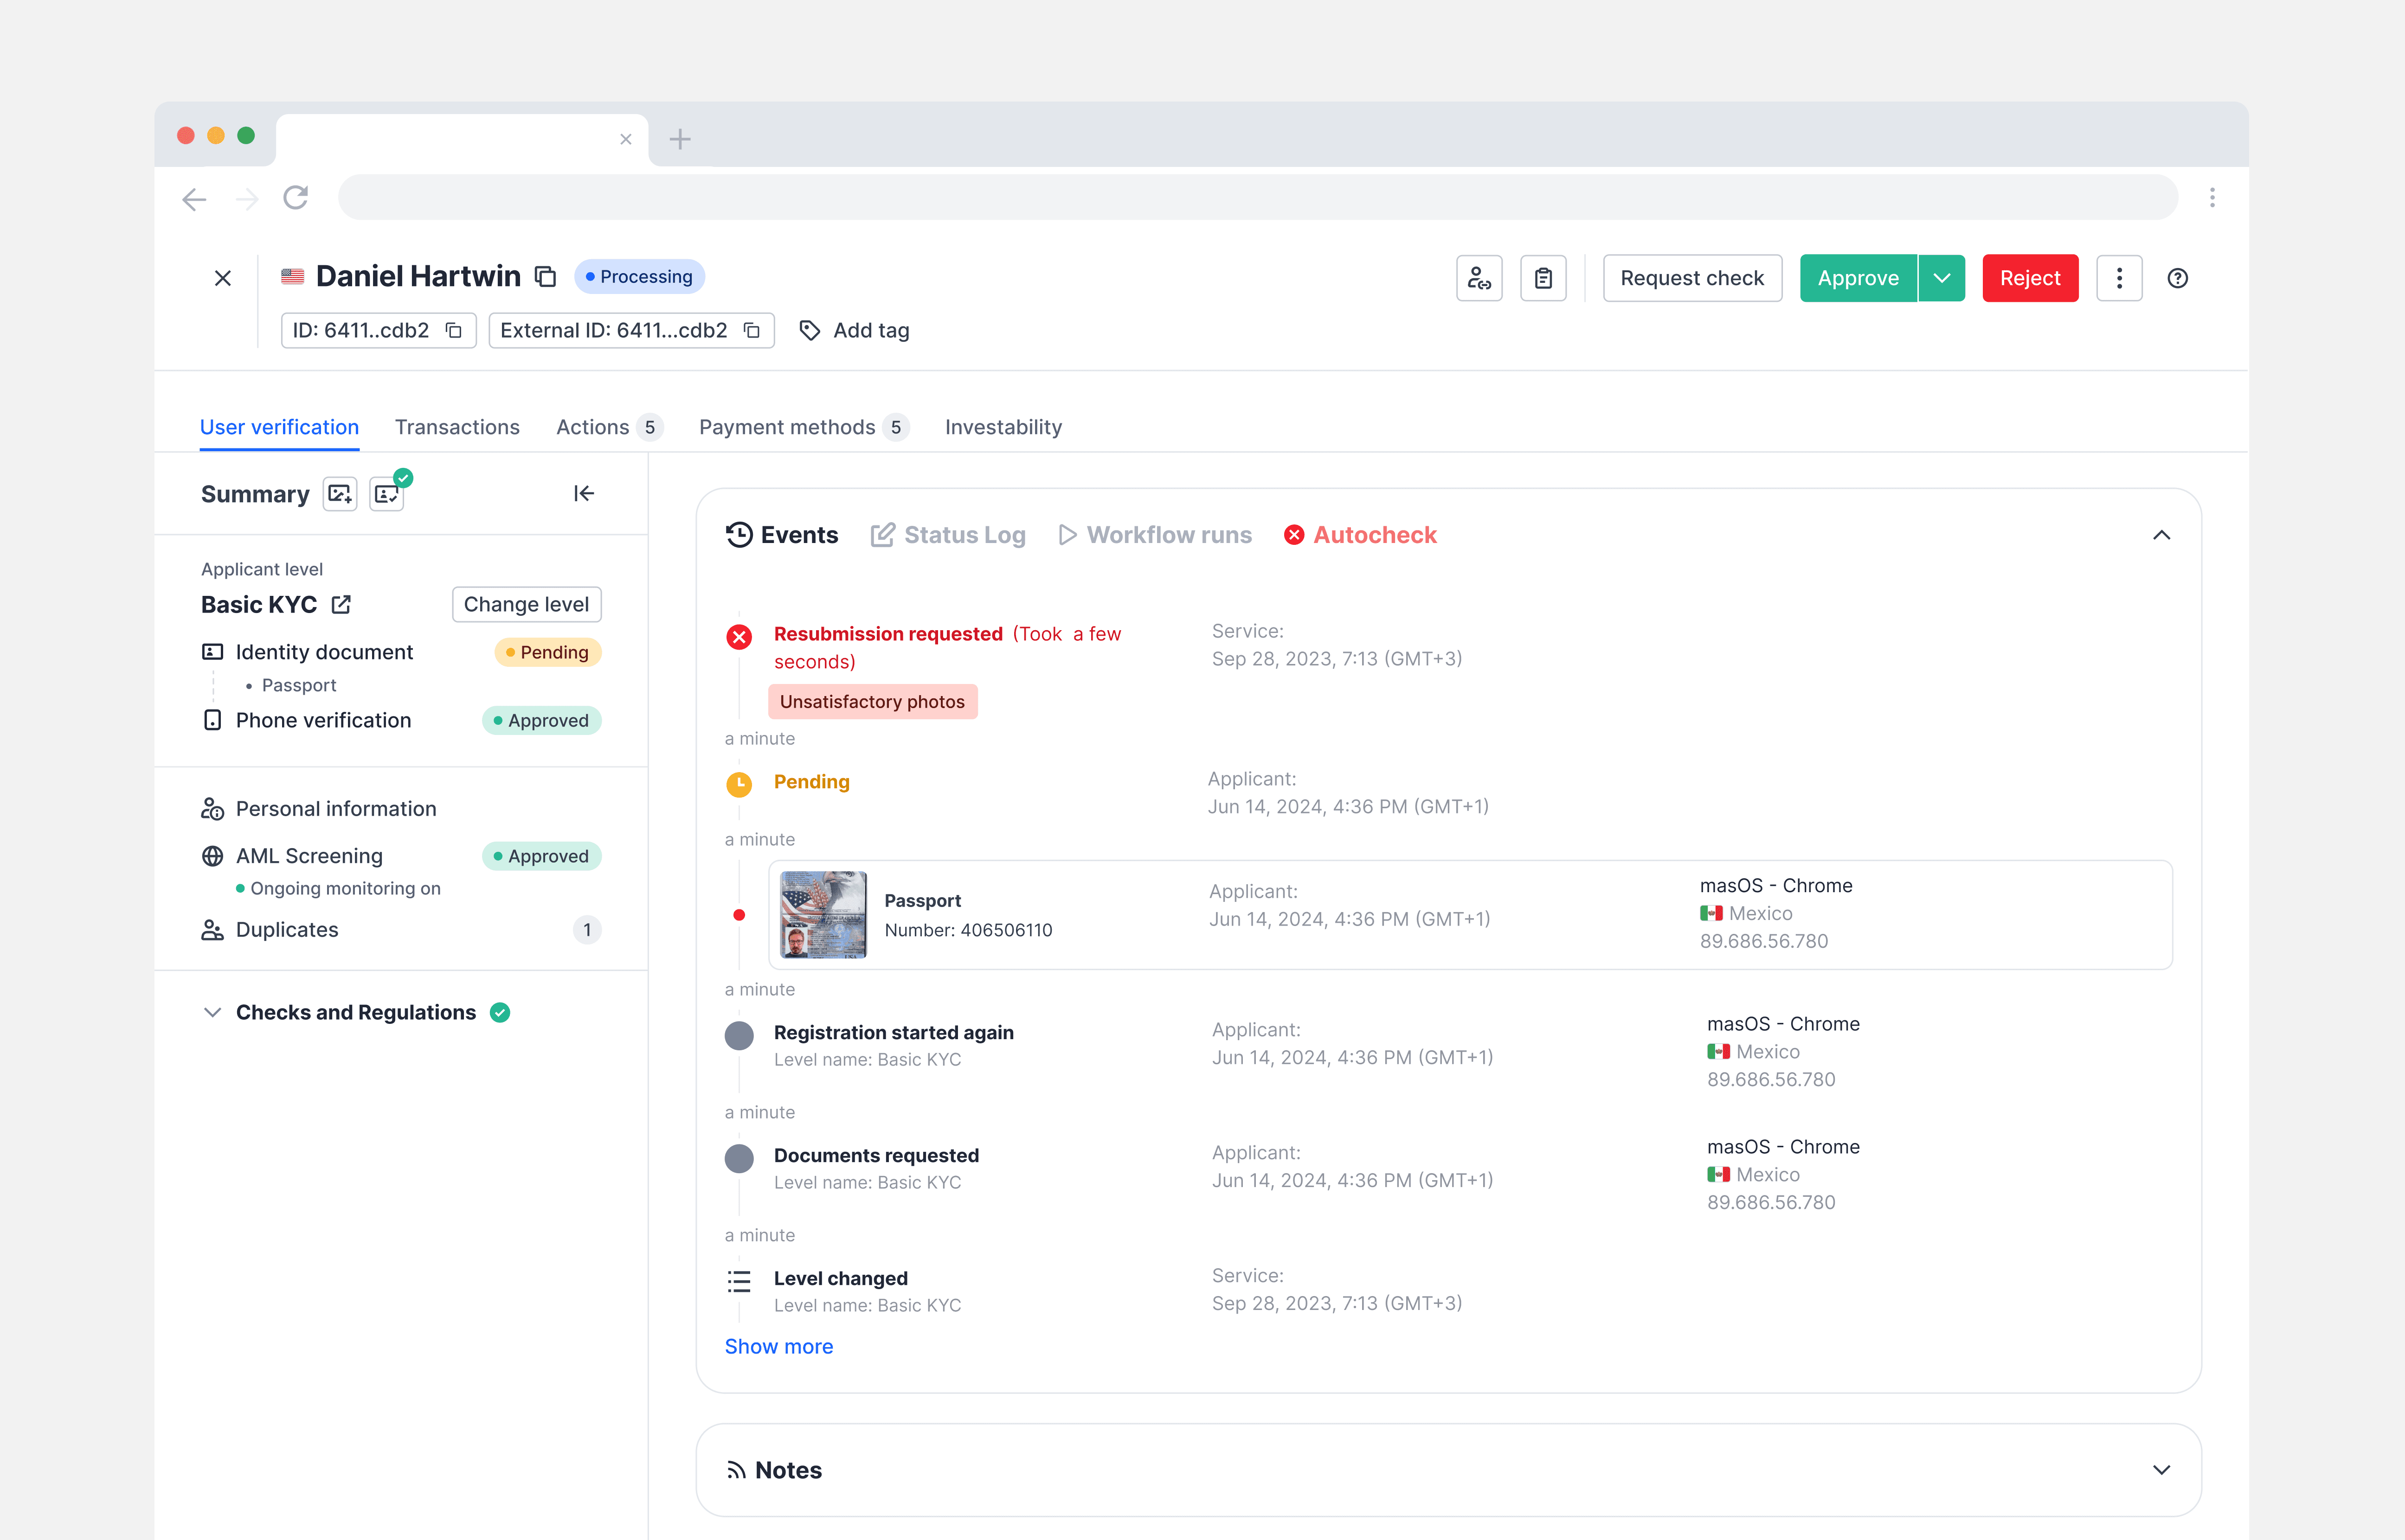Image resolution: width=2405 pixels, height=1540 pixels.
Task: Collapse Checks and Regulations section
Action: 212,1012
